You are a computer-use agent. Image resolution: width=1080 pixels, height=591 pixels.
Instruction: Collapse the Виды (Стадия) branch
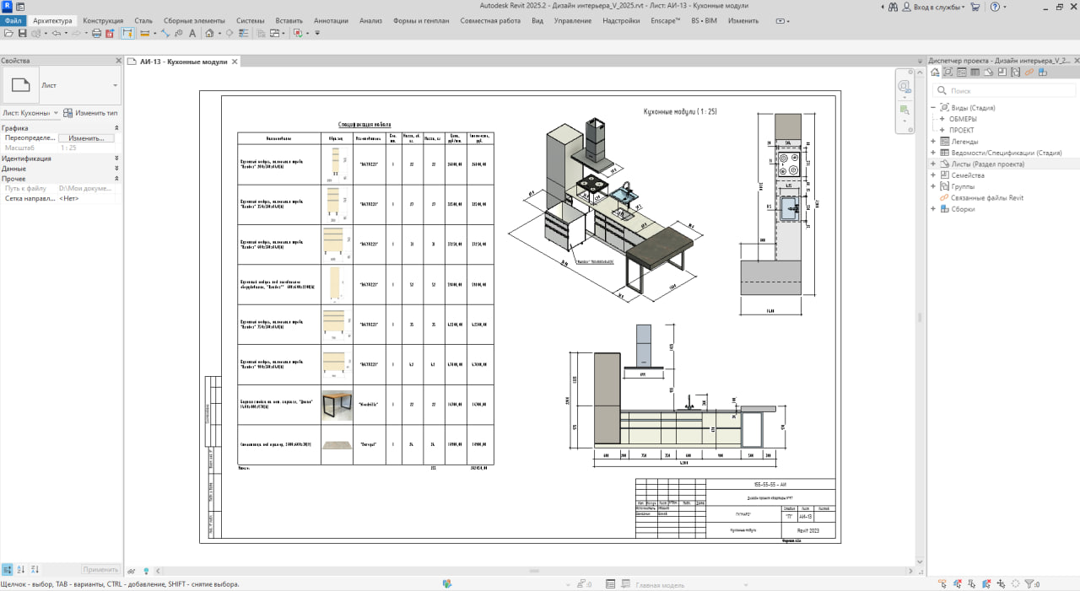931,107
